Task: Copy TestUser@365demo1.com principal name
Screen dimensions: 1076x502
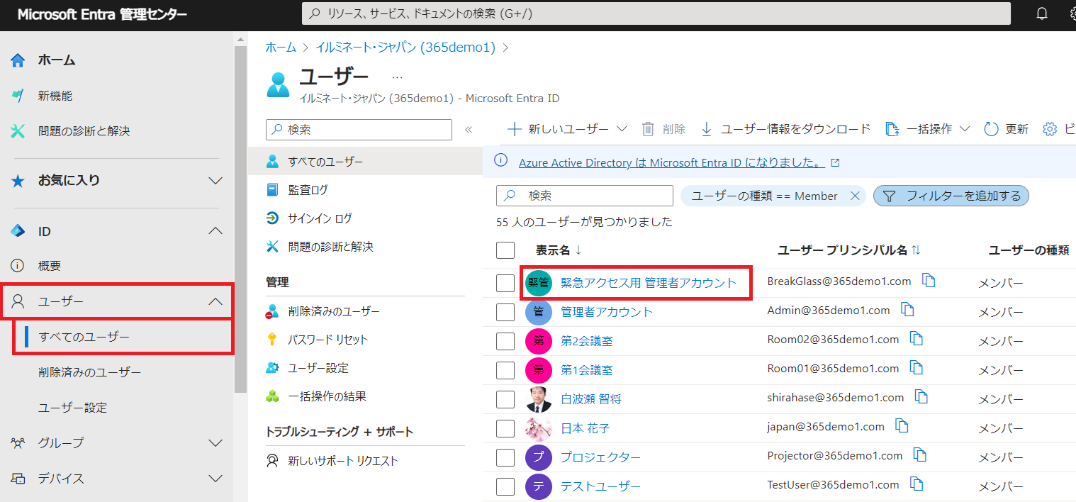Action: click(917, 484)
